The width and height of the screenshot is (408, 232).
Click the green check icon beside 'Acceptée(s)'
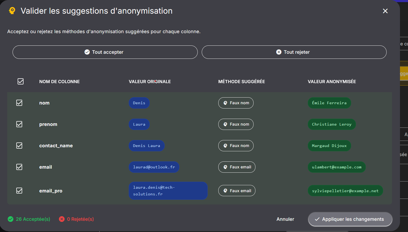point(10,219)
